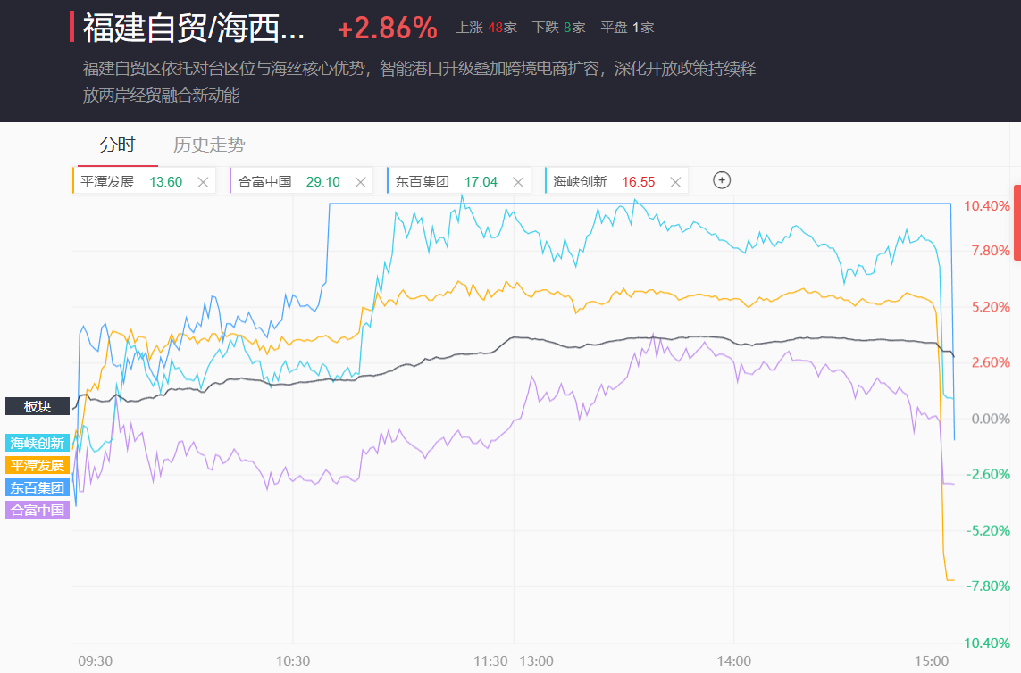Toggle 平潭发展 line in the legend

tap(38, 465)
